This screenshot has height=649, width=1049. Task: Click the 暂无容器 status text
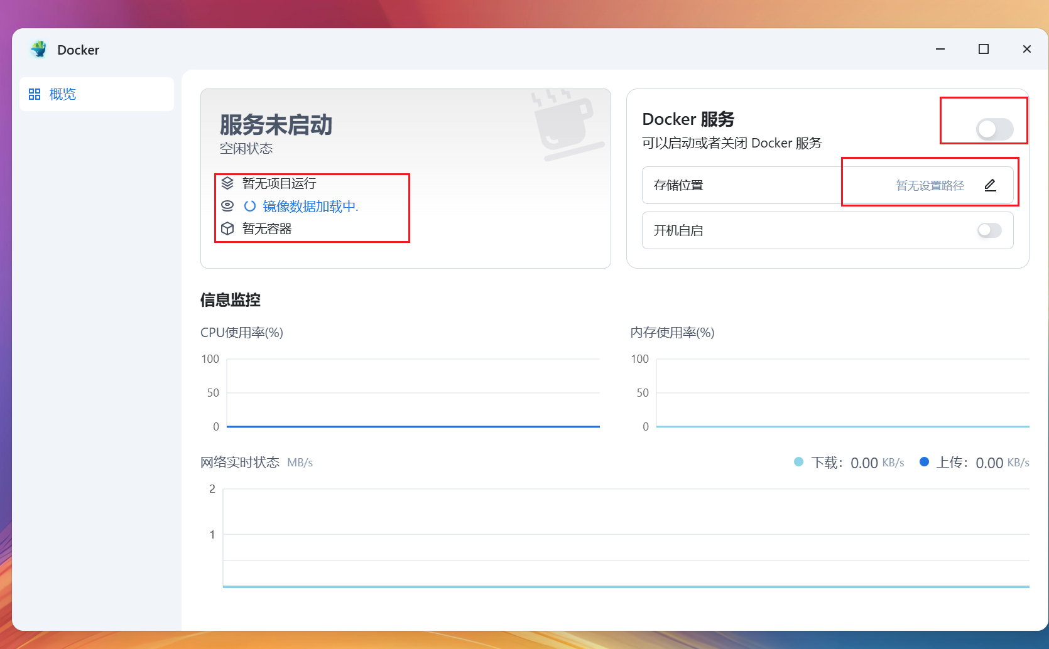[x=268, y=228]
